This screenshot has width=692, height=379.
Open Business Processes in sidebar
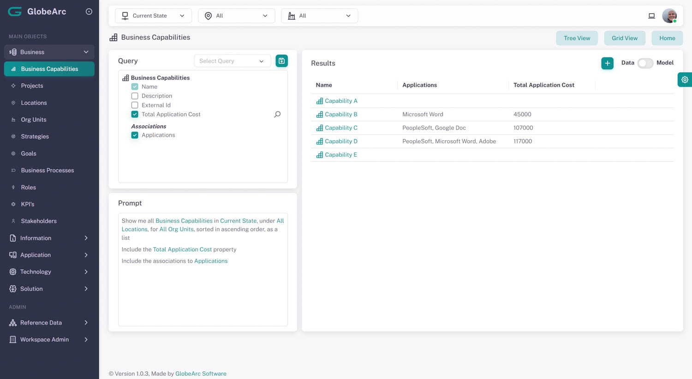coord(47,171)
